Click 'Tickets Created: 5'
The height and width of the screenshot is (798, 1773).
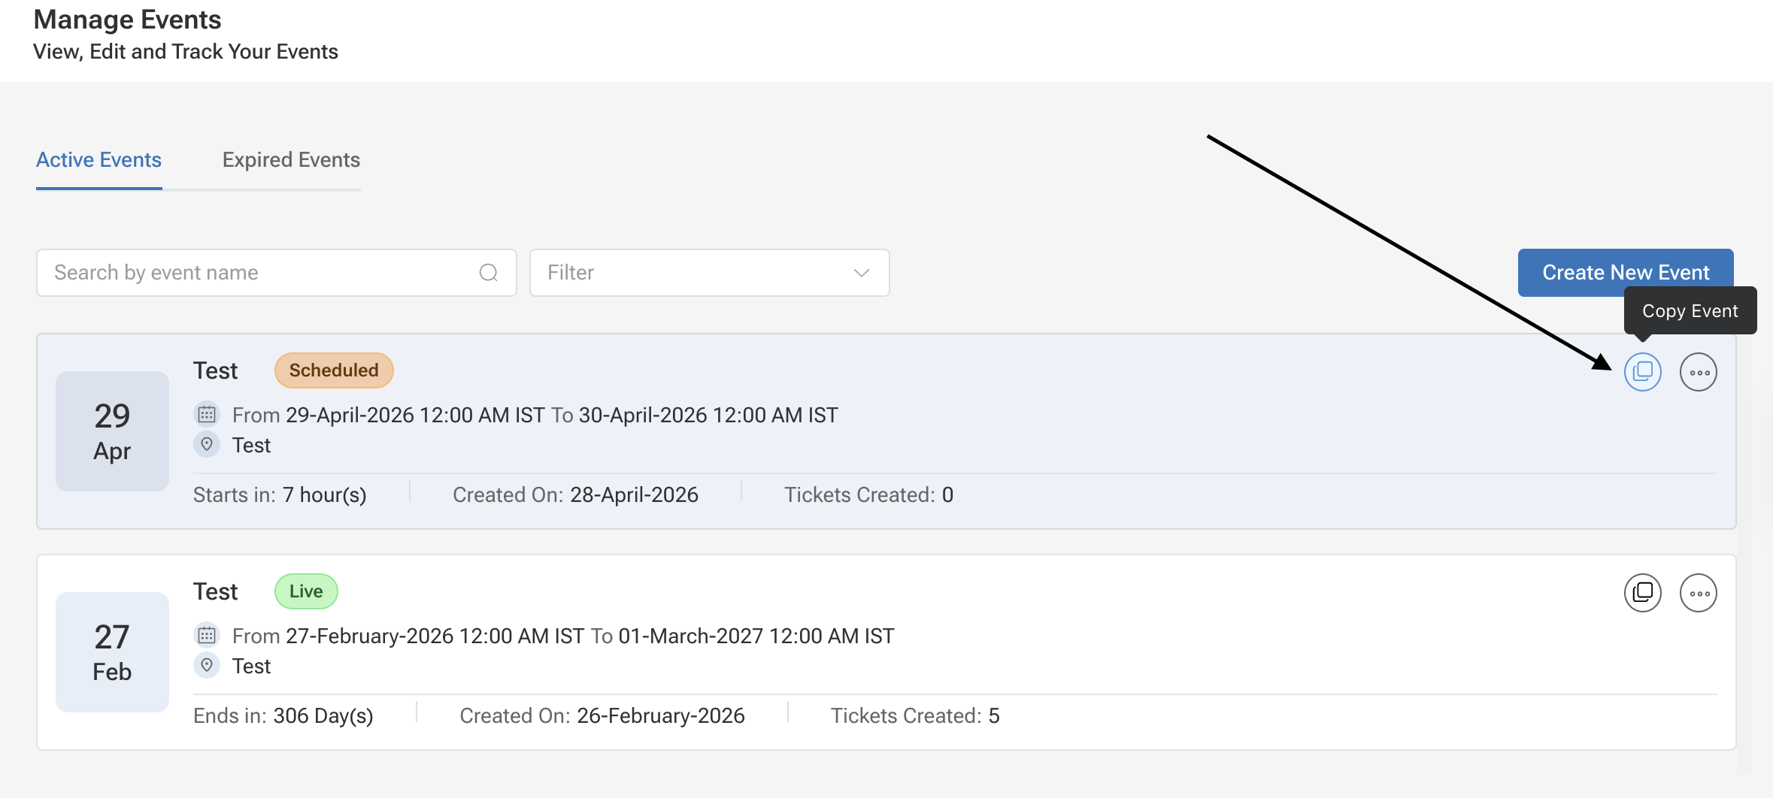pos(915,715)
